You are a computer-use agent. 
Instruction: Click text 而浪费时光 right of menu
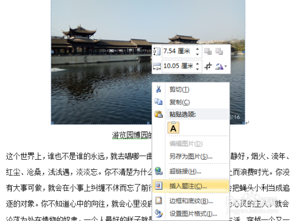pyautogui.click(x=251, y=172)
